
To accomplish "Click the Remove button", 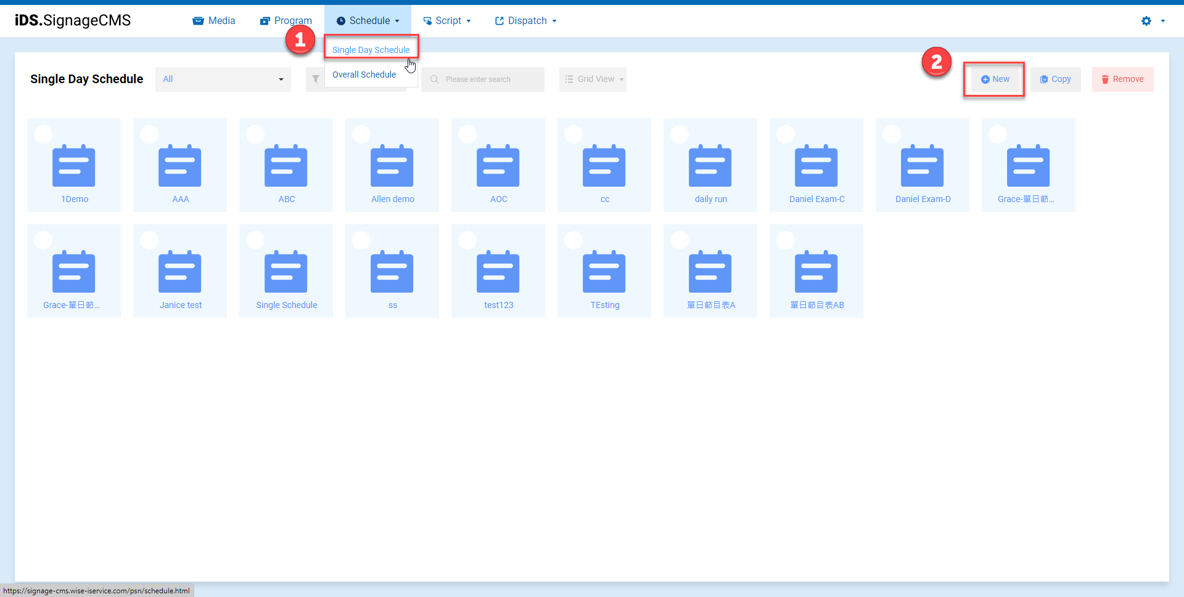I will (1123, 79).
